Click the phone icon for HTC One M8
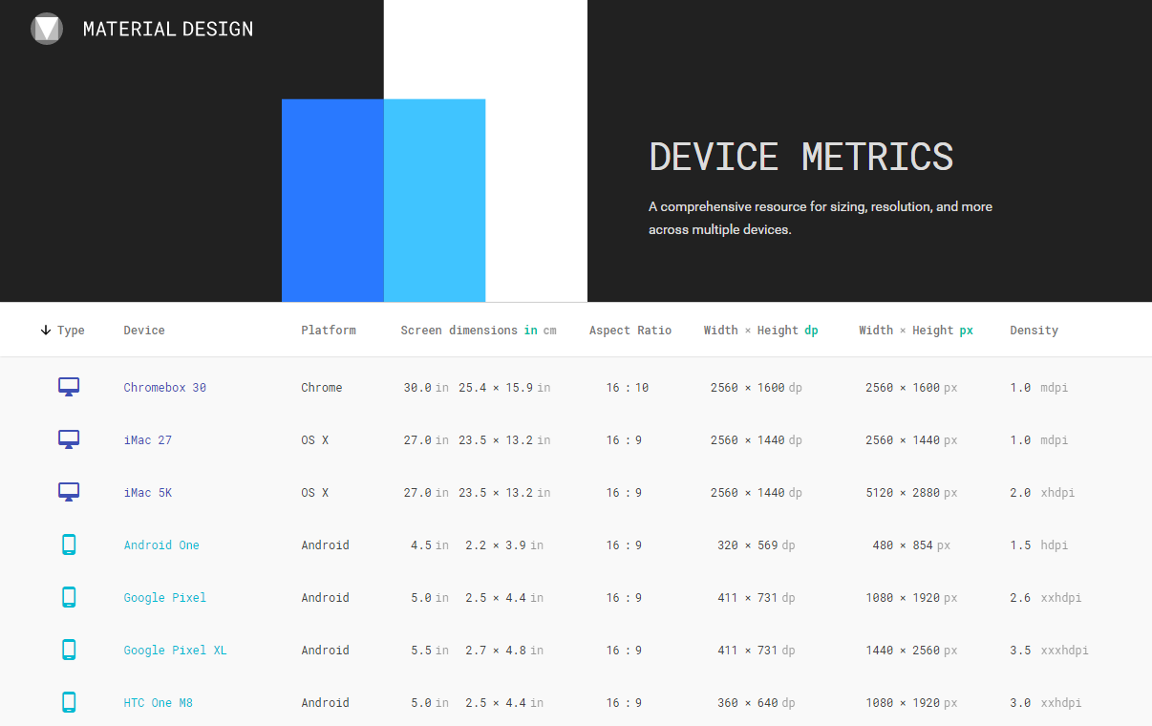The image size is (1152, 726). [69, 702]
